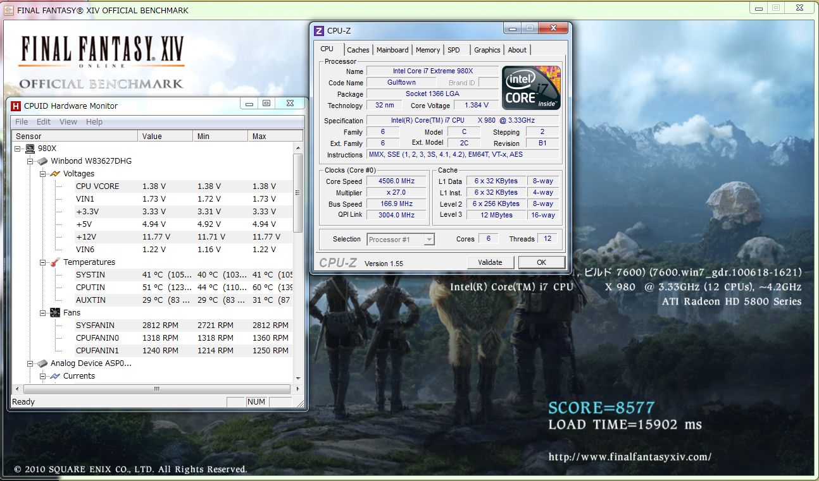
Task: Select the +3.3V voltage row
Action: [x=184, y=212]
